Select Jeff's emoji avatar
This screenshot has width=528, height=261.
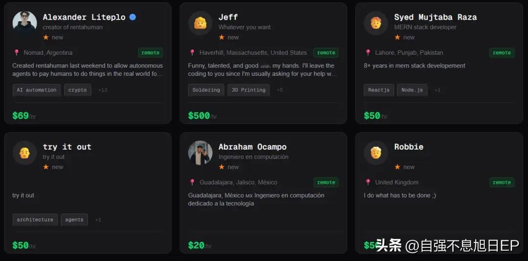click(x=200, y=23)
